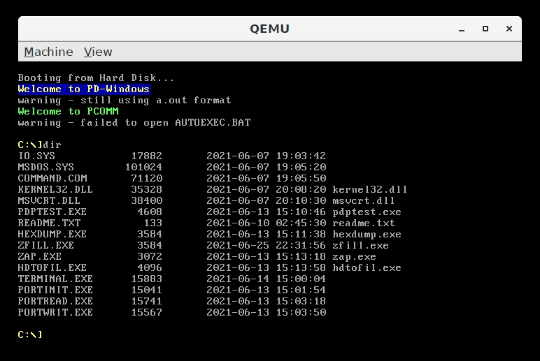Image resolution: width=540 pixels, height=361 pixels.
Task: Click the timestamp 2021-06-14 15:00:04
Action: [x=267, y=279]
